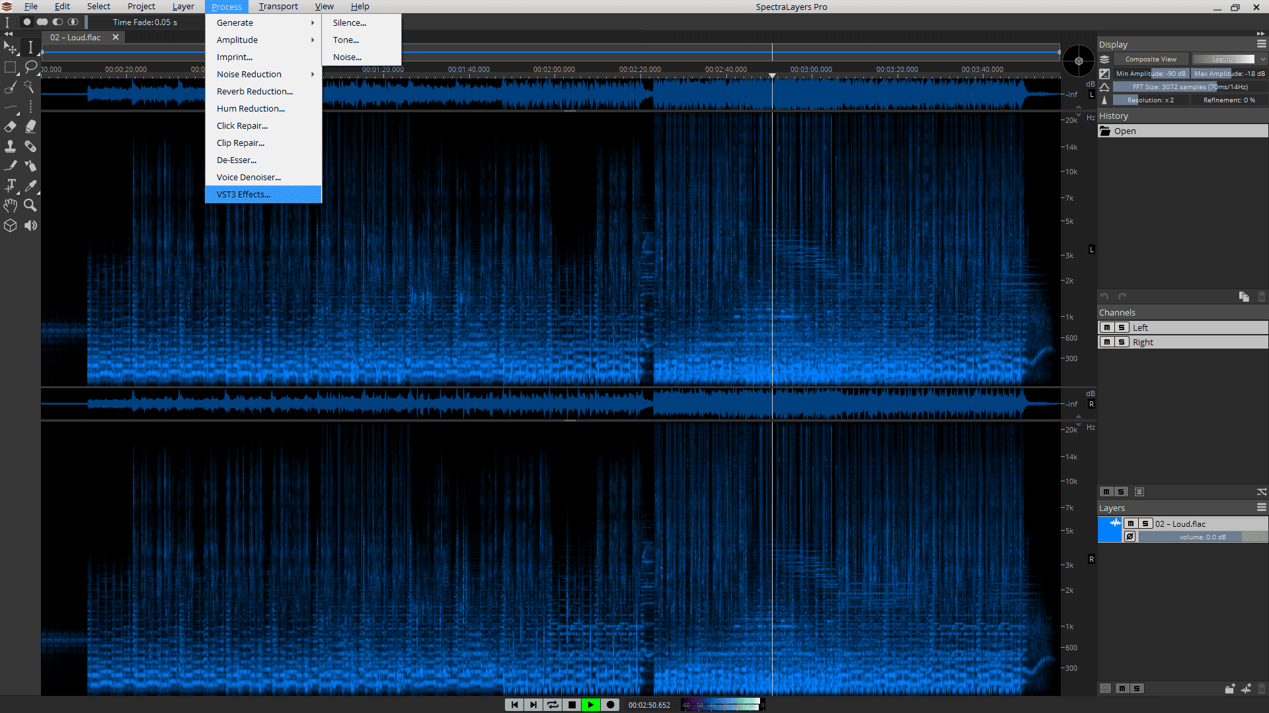
Task: Select the Hand pan tool
Action: point(10,206)
